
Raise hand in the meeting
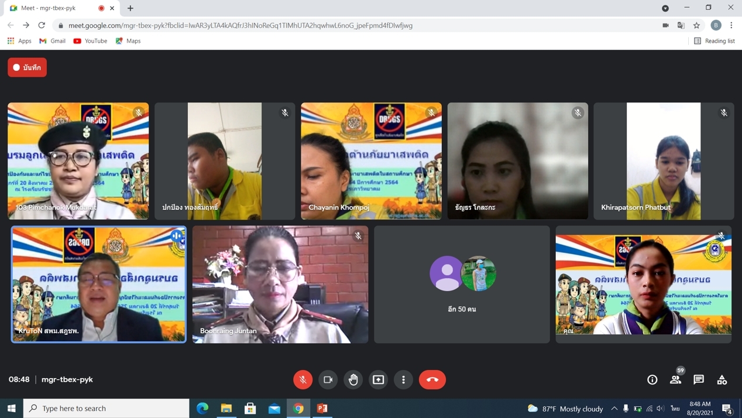coord(353,379)
